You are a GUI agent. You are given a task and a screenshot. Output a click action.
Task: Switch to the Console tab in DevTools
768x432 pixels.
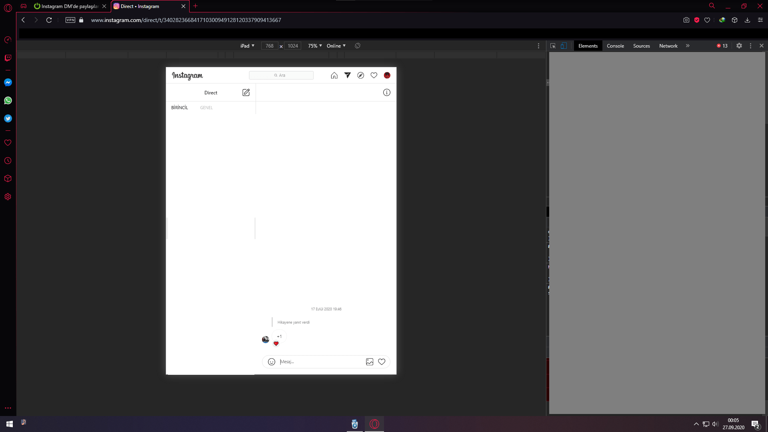[x=615, y=46]
